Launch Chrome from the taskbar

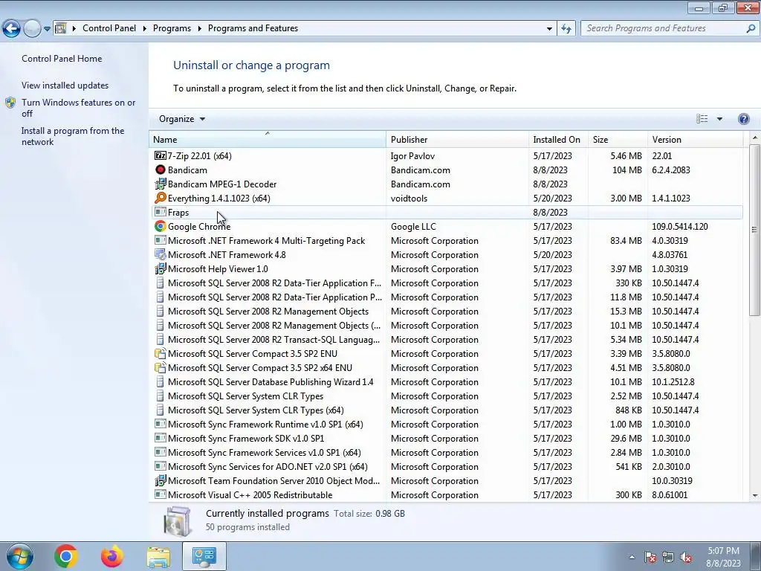(66, 556)
